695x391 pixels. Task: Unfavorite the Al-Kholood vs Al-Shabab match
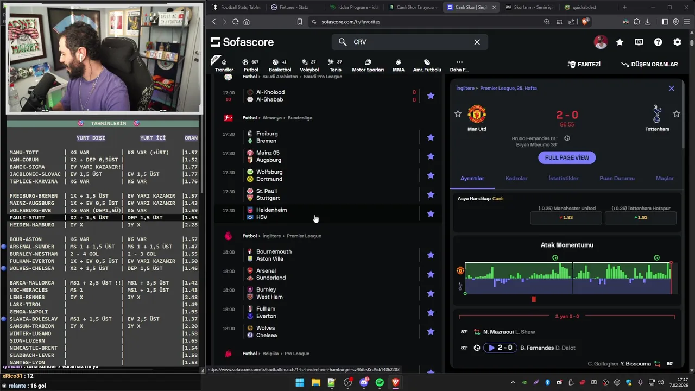(x=431, y=96)
